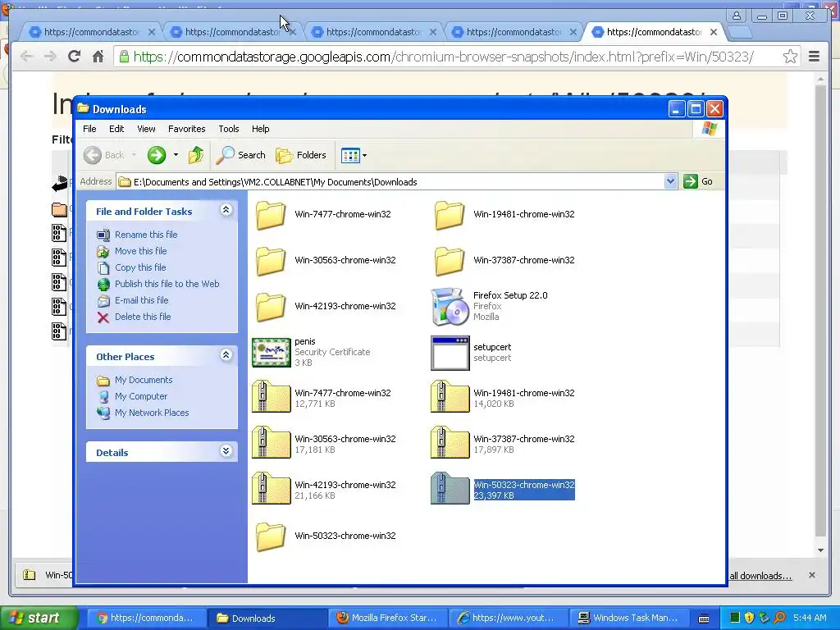Collapse the Other Places panel
Image resolution: width=840 pixels, height=630 pixels.
point(226,355)
